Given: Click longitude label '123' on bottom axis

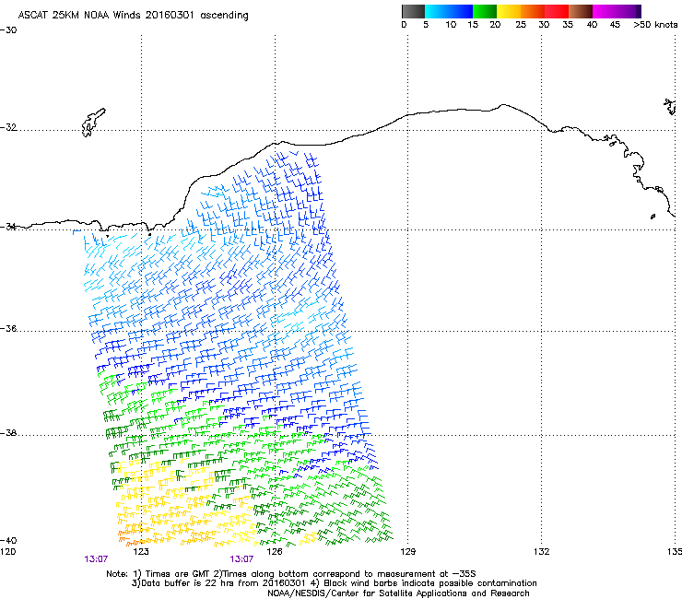Looking at the screenshot, I should point(141,552).
